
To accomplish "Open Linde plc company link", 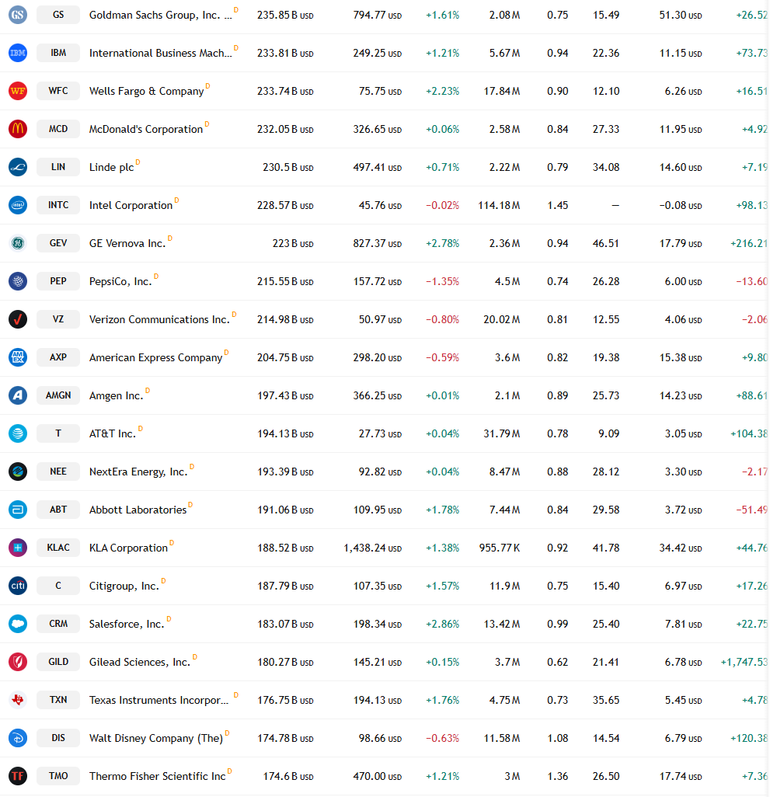I will pyautogui.click(x=111, y=168).
